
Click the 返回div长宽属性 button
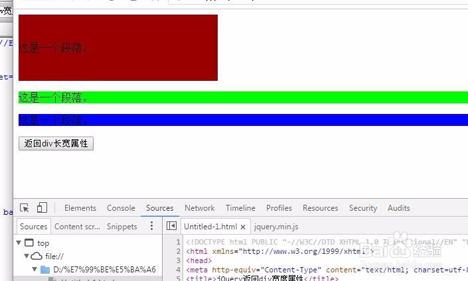pyautogui.click(x=56, y=143)
